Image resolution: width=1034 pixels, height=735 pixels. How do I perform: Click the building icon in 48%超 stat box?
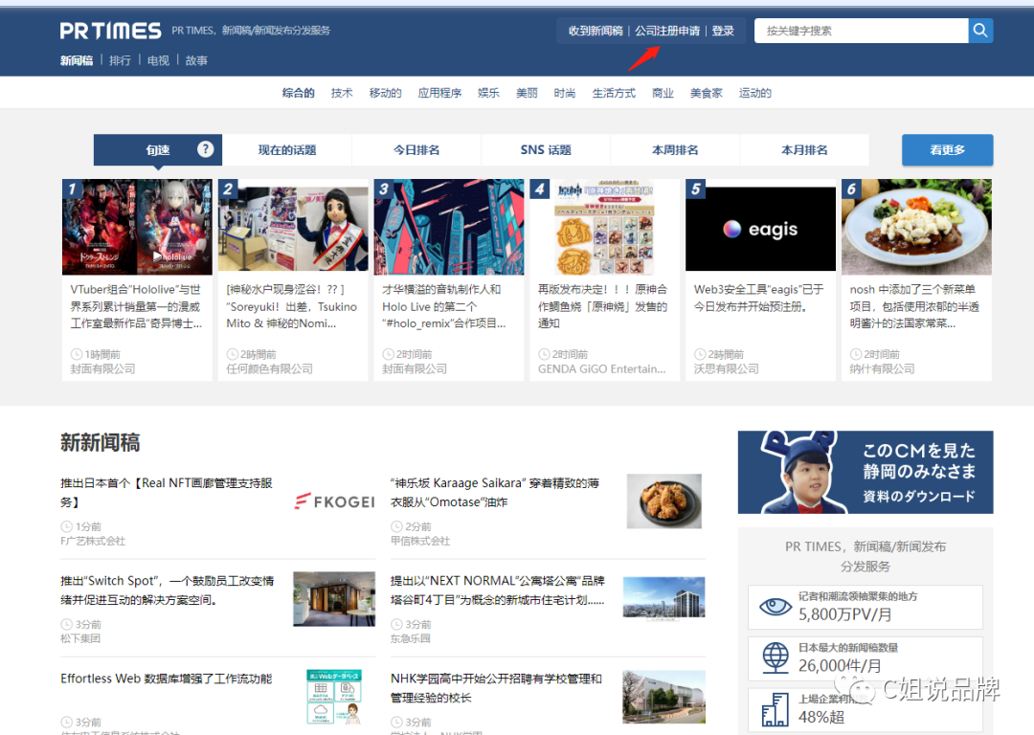[775, 708]
